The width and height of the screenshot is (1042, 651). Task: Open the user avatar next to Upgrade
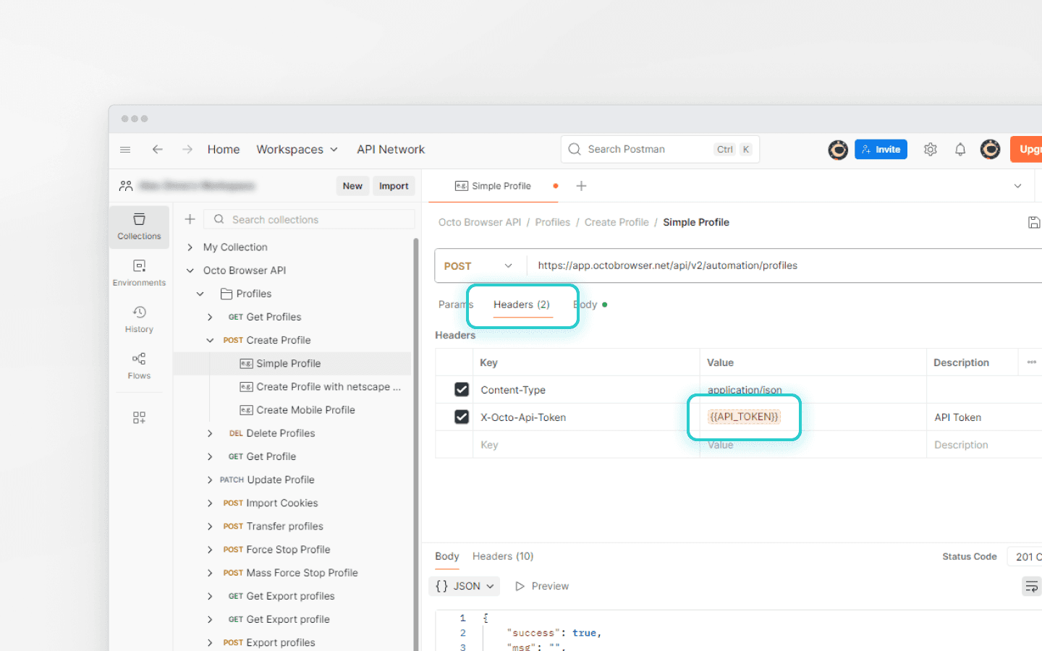tap(990, 149)
